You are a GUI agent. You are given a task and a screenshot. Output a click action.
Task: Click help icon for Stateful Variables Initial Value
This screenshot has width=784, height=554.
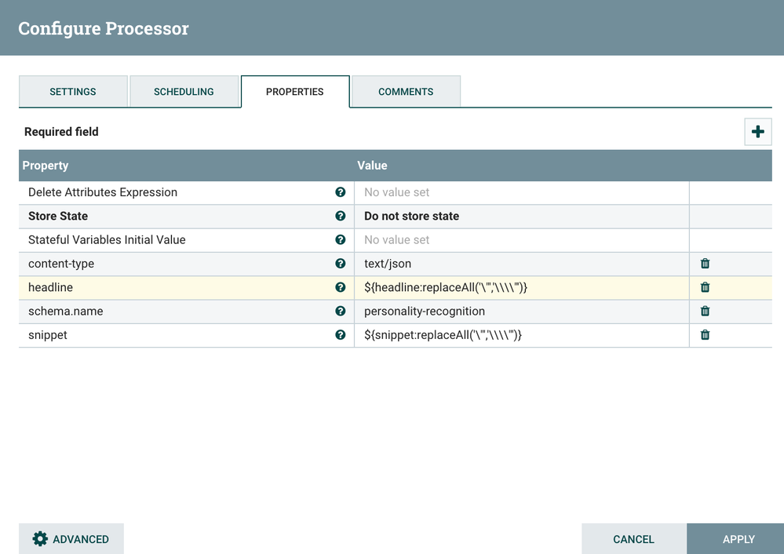tap(341, 239)
